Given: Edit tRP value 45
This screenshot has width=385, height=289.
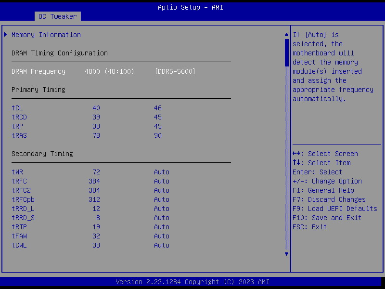Looking at the screenshot, I should pyautogui.click(x=158, y=126).
